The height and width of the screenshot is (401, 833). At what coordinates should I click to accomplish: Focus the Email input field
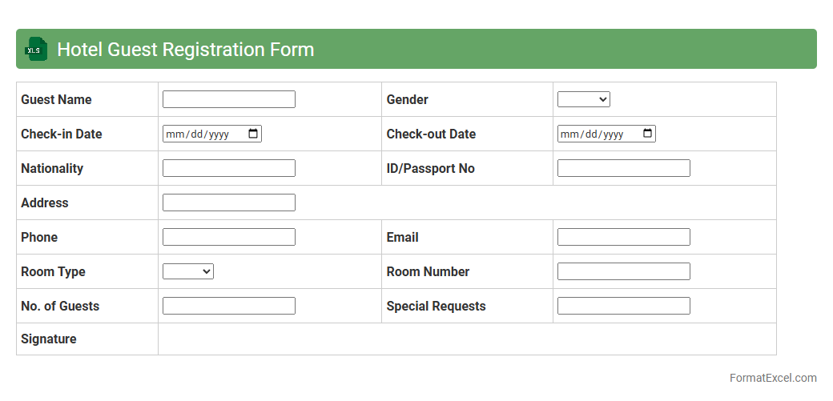pos(623,237)
